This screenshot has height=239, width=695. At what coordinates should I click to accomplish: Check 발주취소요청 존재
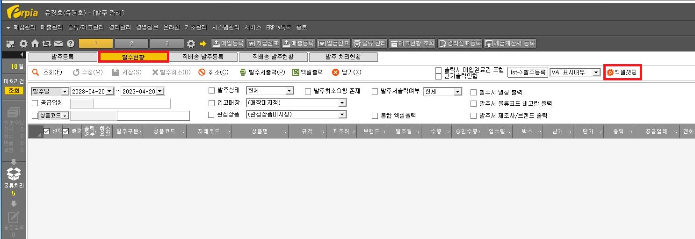(308, 92)
